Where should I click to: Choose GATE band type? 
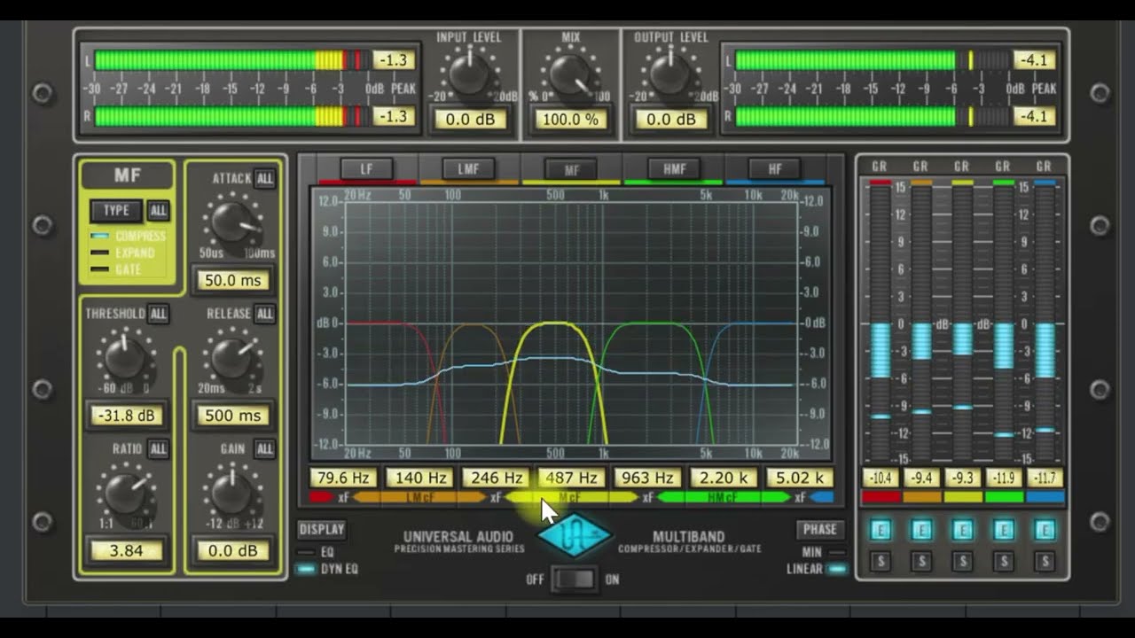tap(115, 269)
